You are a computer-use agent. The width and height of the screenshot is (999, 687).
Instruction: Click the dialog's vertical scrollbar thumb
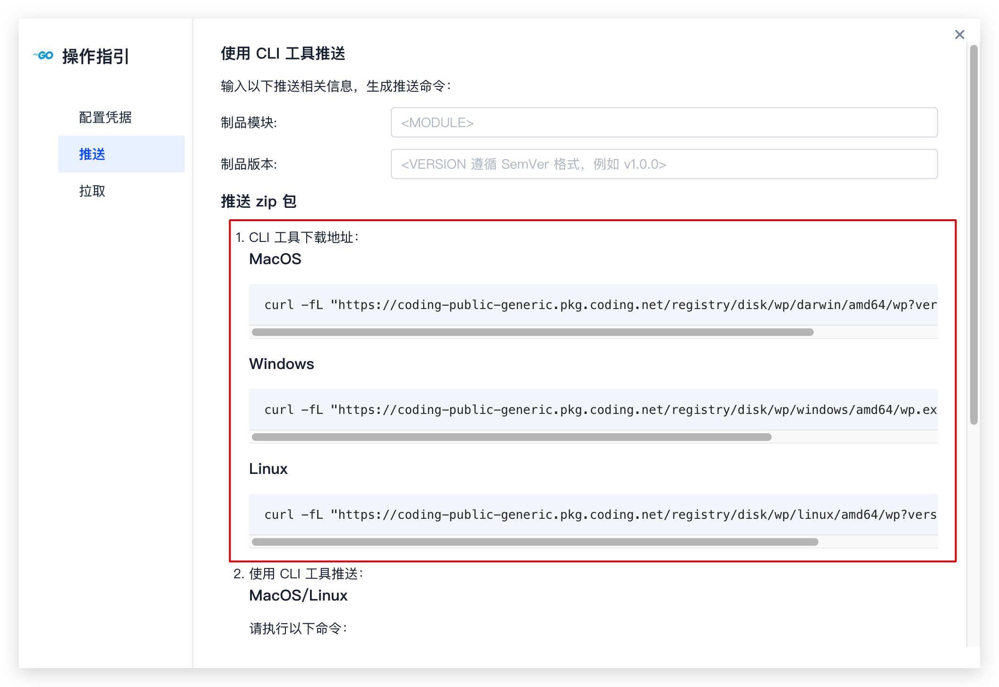pos(973,235)
